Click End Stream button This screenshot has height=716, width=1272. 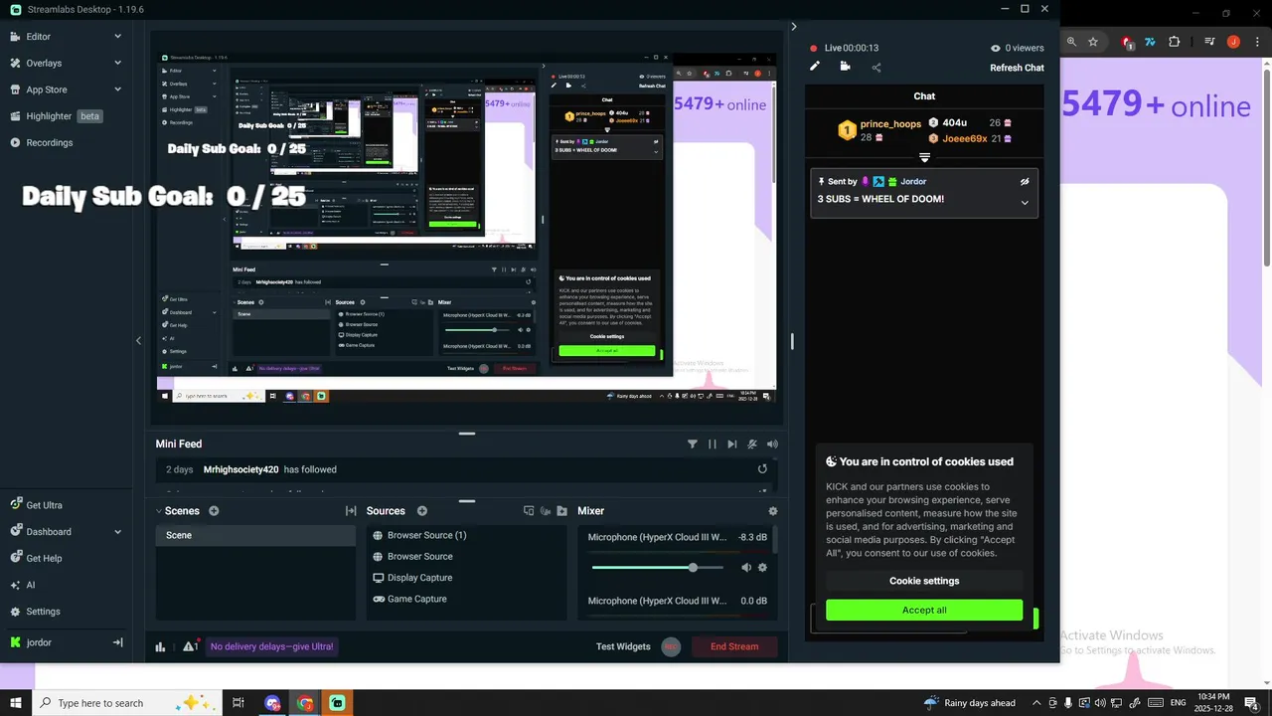(734, 646)
